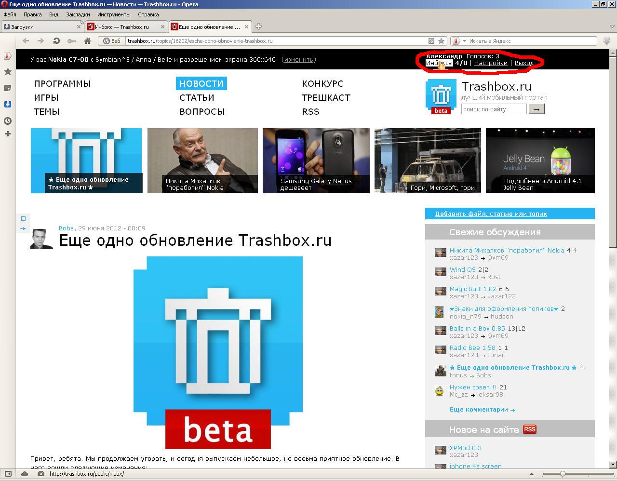Click the Инбоксы link in header
The image size is (617, 481).
439,63
